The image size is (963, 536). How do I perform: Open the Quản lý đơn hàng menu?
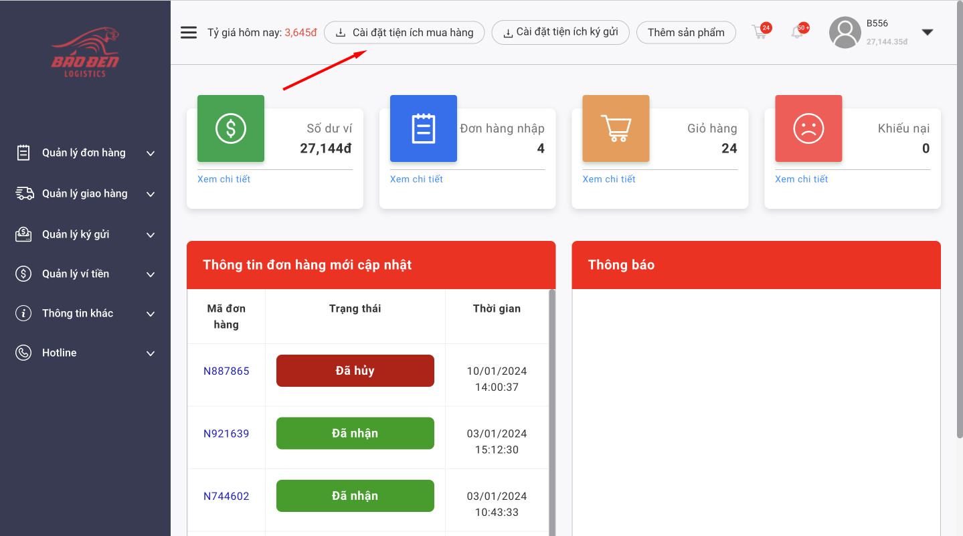(x=85, y=153)
